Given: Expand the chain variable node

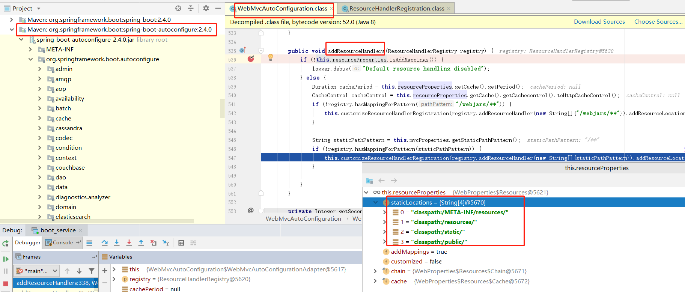Looking at the screenshot, I should click(375, 271).
